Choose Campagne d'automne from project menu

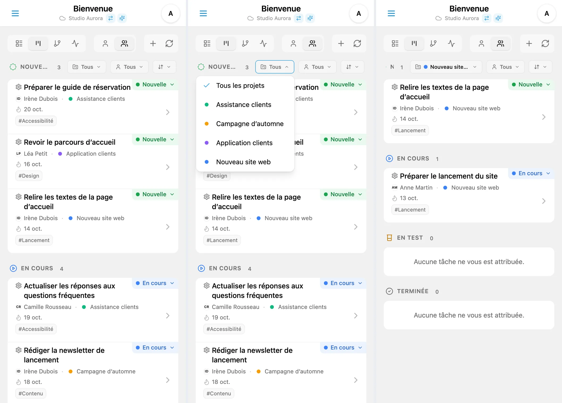click(x=245, y=124)
